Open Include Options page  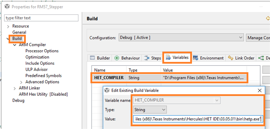click(40, 63)
